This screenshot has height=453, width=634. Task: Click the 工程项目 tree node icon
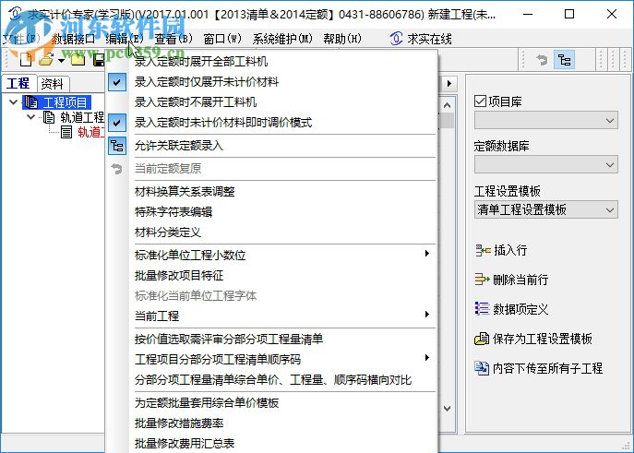(x=30, y=102)
